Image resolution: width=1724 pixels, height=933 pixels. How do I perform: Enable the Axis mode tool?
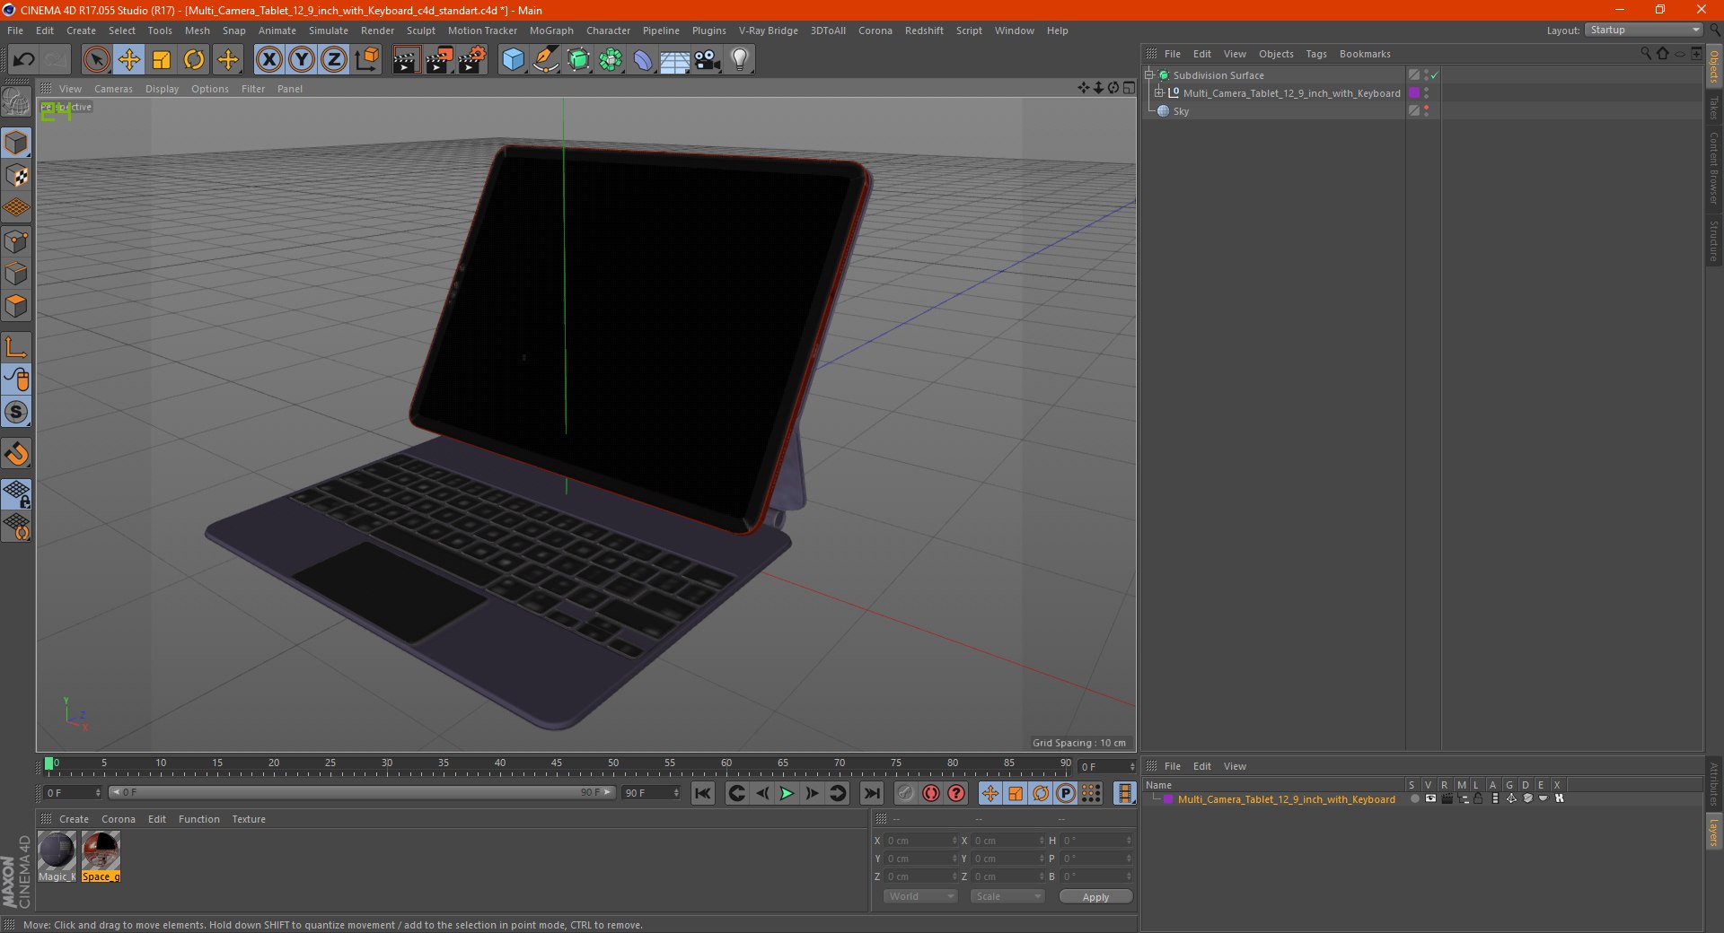16,347
